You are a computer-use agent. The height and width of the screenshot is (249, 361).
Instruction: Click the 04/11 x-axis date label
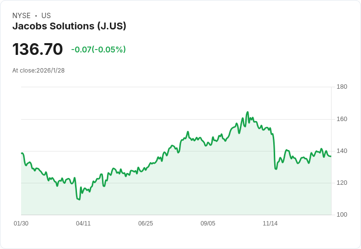(83, 224)
